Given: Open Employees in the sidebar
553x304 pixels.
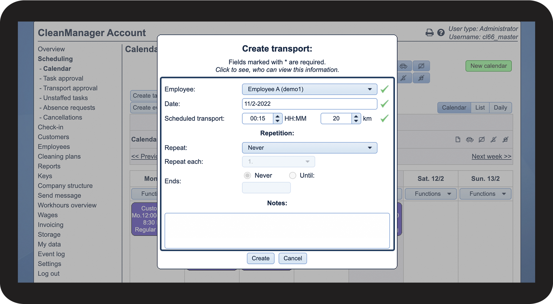Looking at the screenshot, I should point(54,147).
